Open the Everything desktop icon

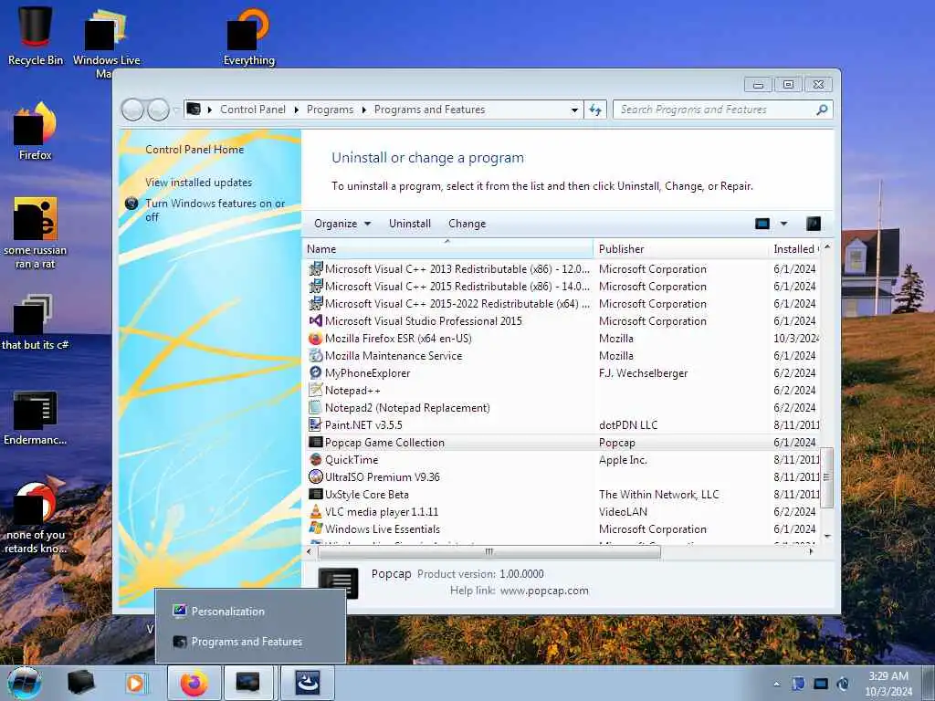(248, 36)
